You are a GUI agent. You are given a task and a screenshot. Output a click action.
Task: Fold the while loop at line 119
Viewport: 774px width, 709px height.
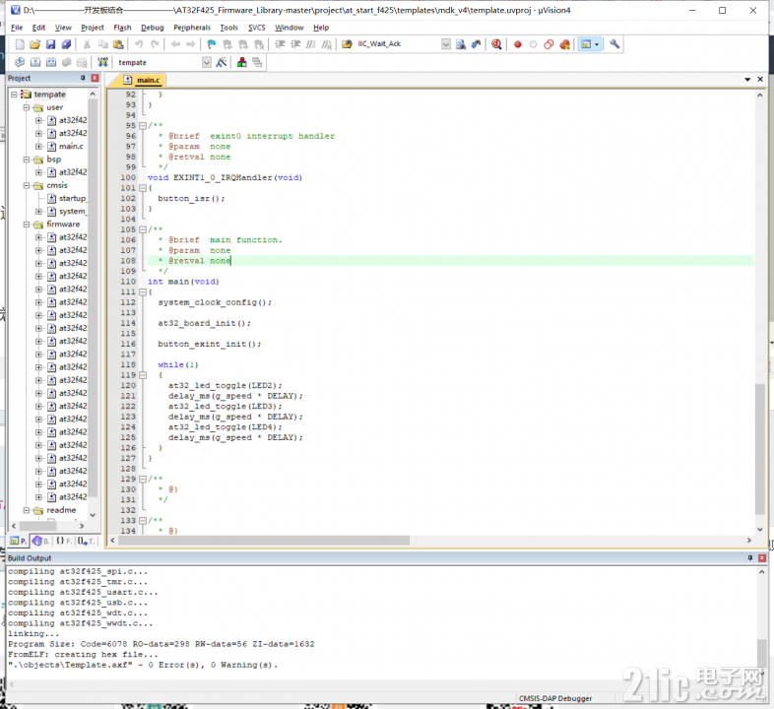click(x=143, y=375)
